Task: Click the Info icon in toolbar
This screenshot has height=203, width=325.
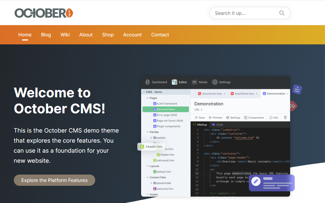Action: coord(271,118)
